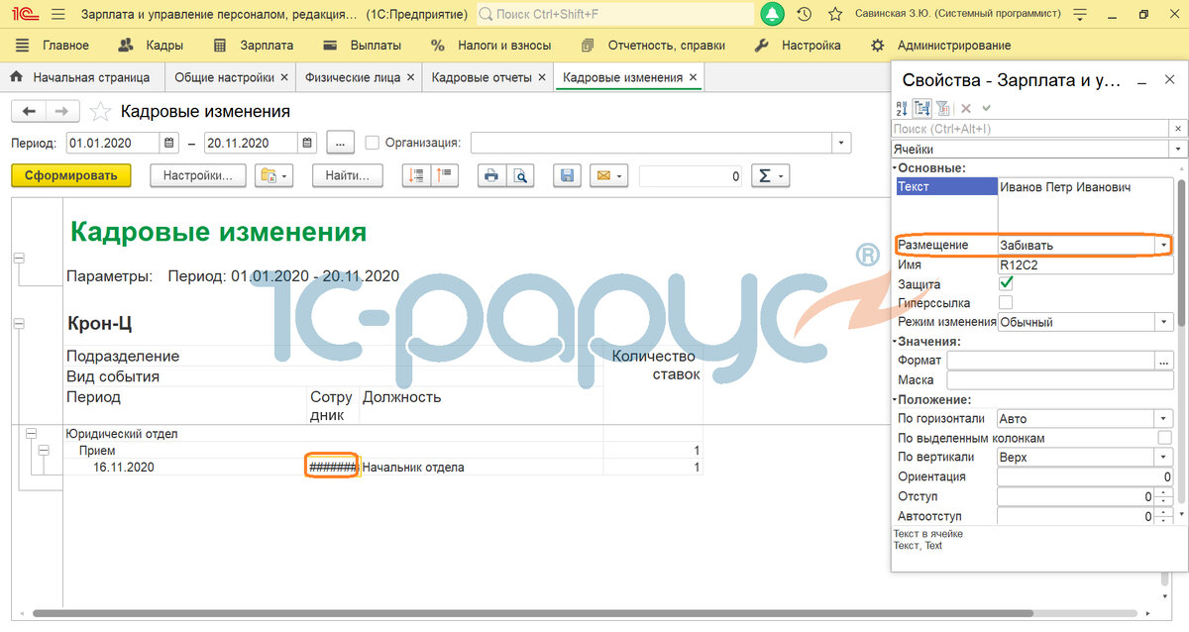Image resolution: width=1189 pixels, height=632 pixels.
Task: Click green checkmark apply icon in Свойства
Action: click(986, 108)
